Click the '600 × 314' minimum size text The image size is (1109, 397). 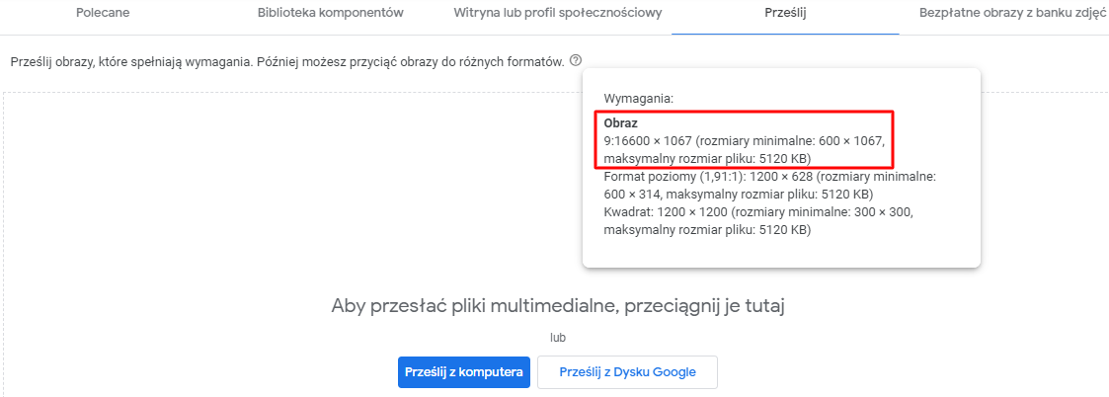click(x=630, y=194)
